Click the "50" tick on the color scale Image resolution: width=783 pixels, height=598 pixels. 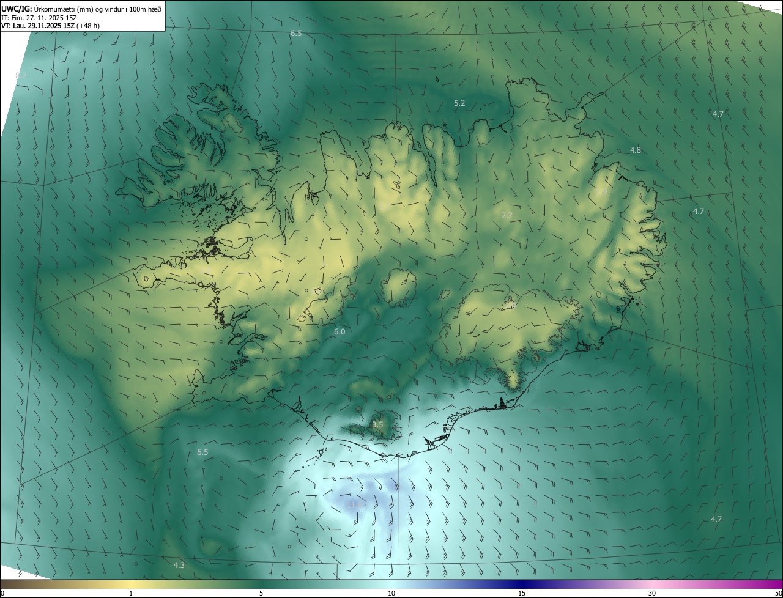click(778, 593)
